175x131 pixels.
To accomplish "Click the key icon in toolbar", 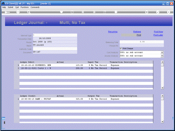I will pos(7,12).
